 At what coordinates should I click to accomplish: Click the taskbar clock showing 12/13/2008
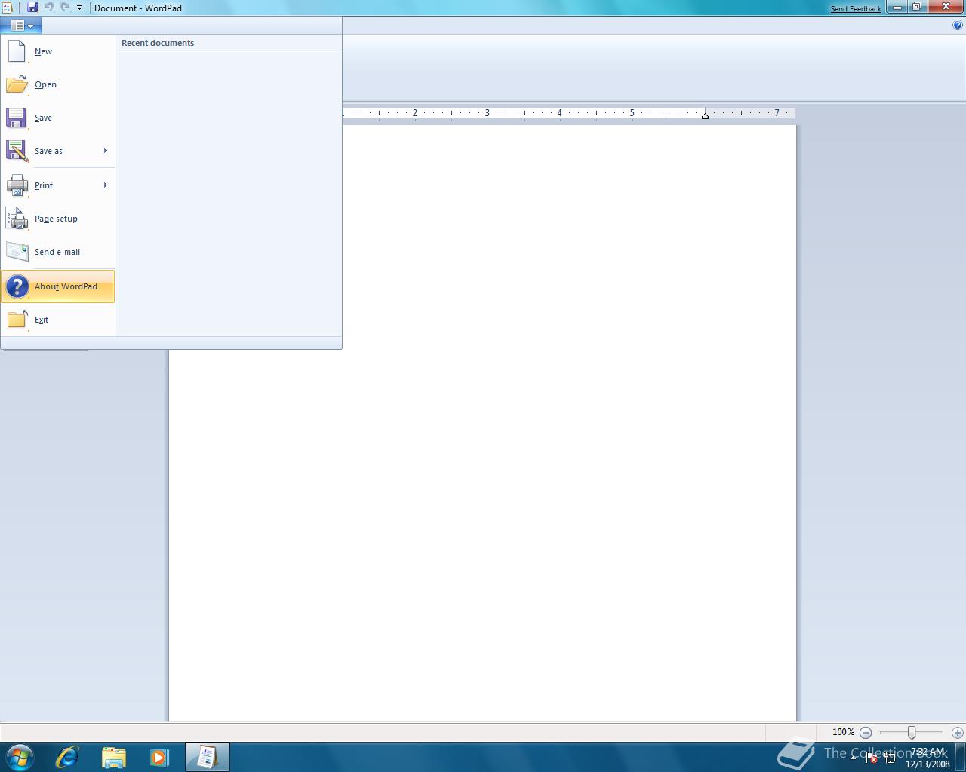pyautogui.click(x=928, y=758)
